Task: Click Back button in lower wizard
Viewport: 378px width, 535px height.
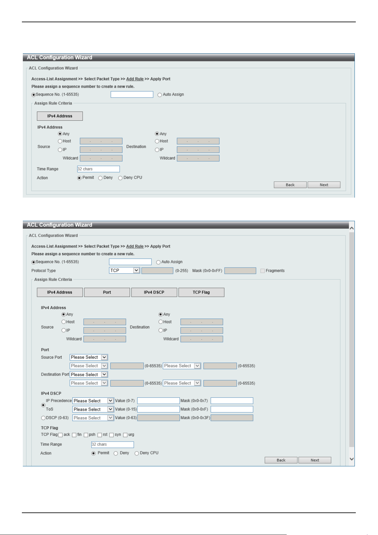Action: coord(281,460)
